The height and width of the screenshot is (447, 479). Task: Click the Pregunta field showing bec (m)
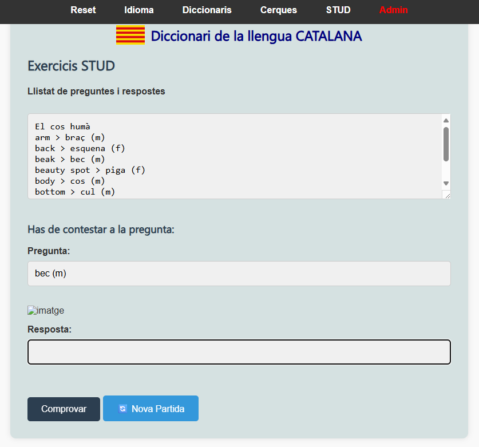239,274
